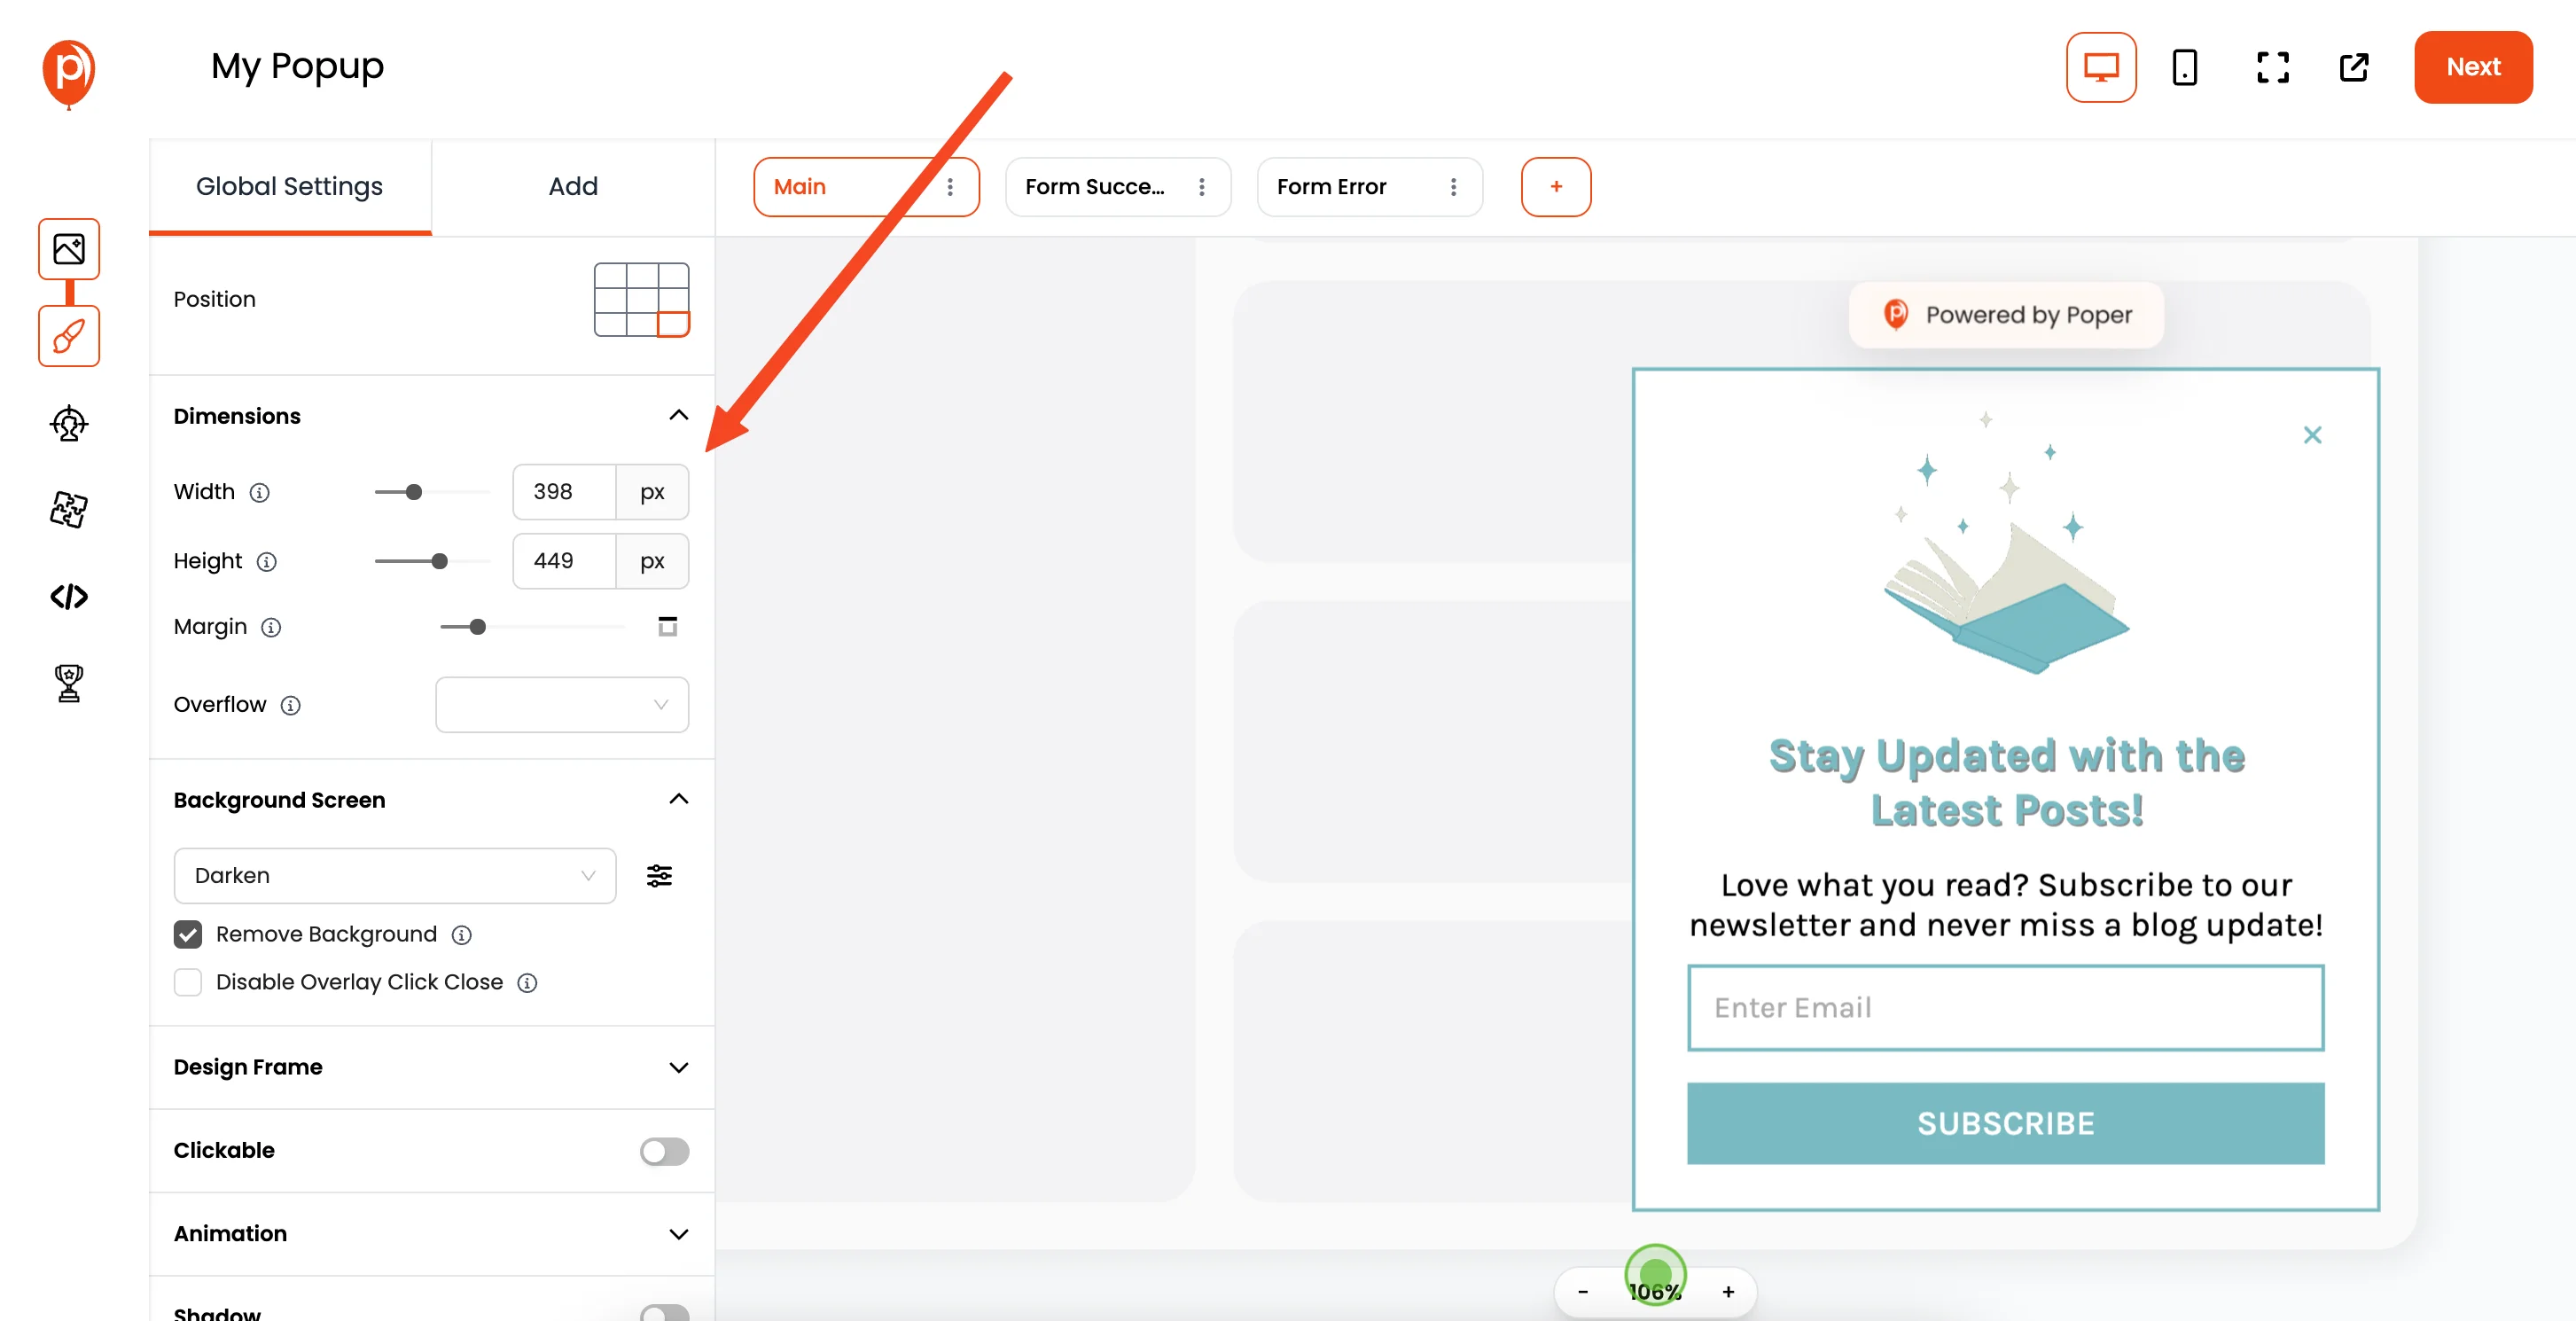Enable Disable Overlay Click Close checkbox
The height and width of the screenshot is (1321, 2576).
187,981
